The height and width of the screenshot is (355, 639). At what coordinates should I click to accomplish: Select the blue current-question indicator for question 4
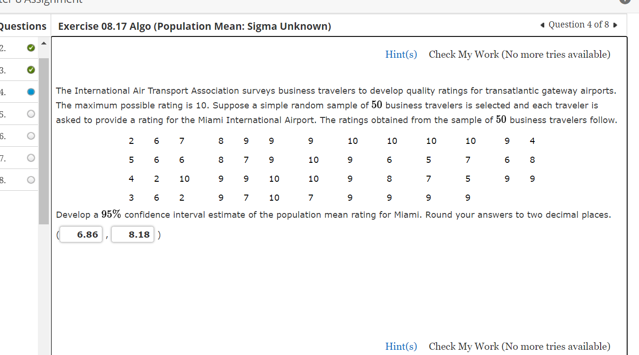(31, 92)
